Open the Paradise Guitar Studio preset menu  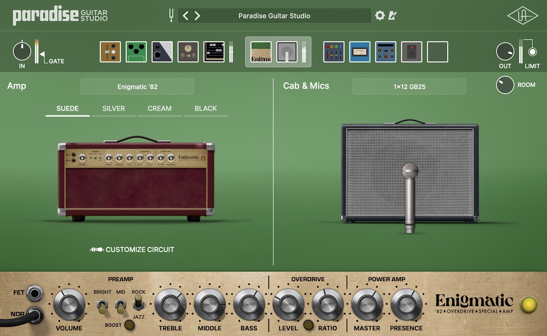click(x=274, y=16)
